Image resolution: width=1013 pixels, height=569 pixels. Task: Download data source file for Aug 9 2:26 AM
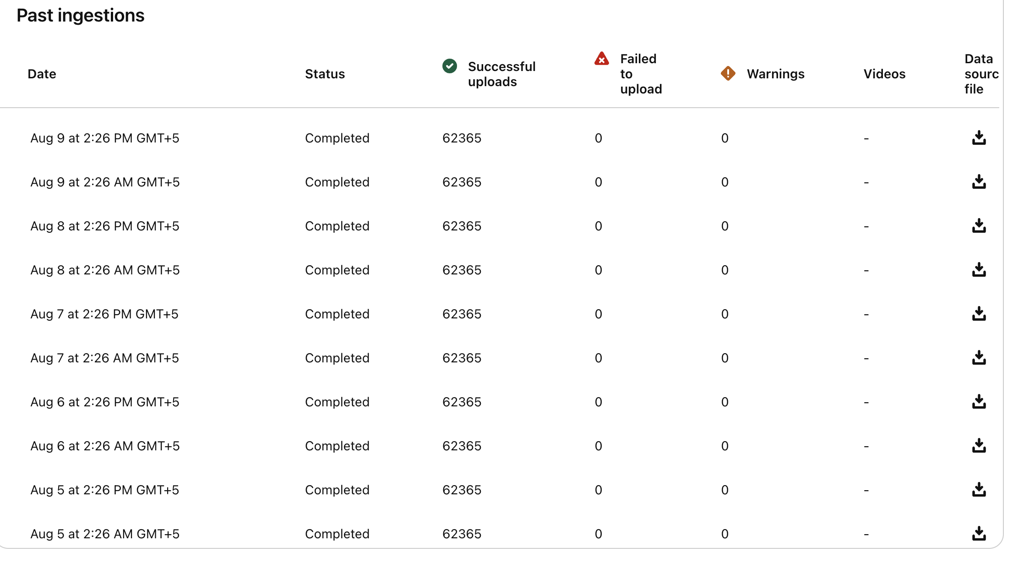click(x=979, y=182)
